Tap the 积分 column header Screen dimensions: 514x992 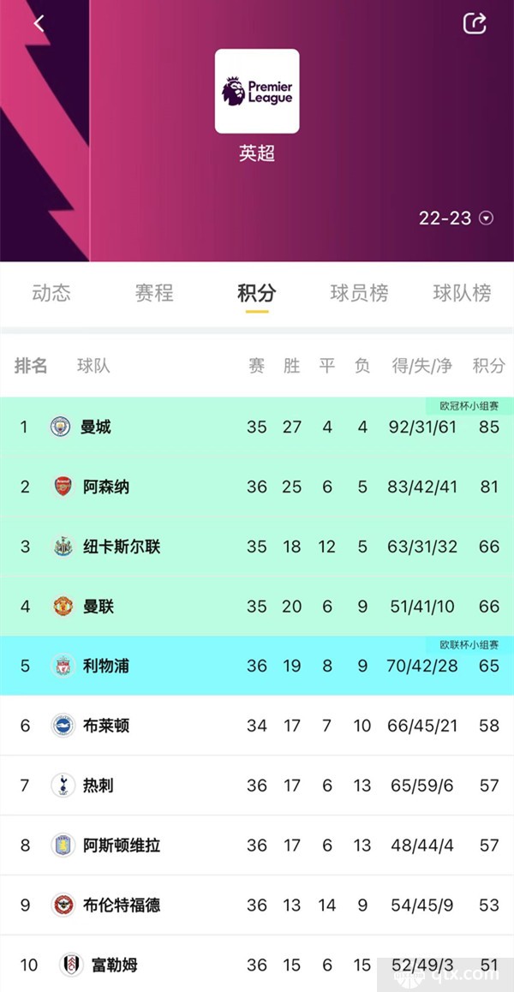point(488,365)
